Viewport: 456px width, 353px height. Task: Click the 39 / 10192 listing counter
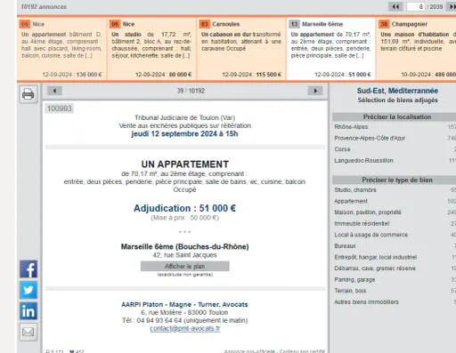(x=191, y=91)
